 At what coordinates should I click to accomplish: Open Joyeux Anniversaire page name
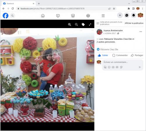[x=113, y=30]
